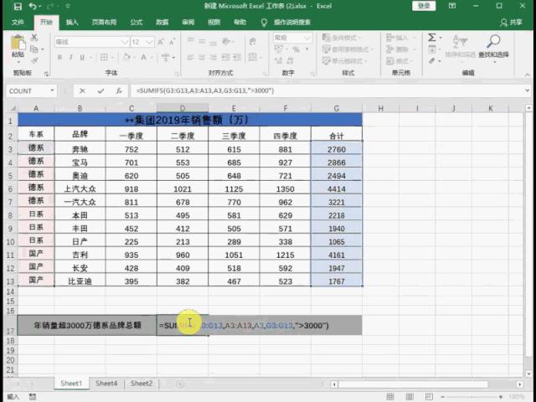Viewport: 536px width, 402px height.
Task: Click the Increase font size icon
Action: pos(160,42)
